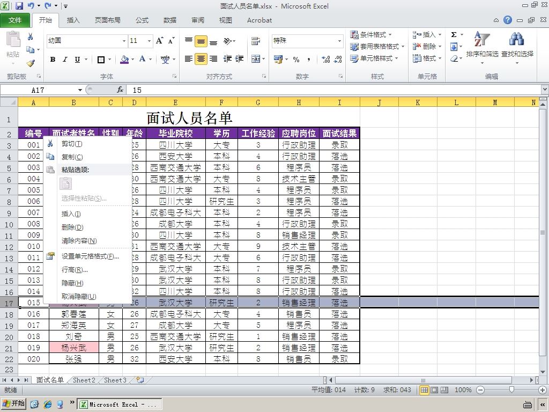Viewport: 549px width, 412px height.
Task: Click the Redo icon in quick access toolbar
Action: point(48,5)
